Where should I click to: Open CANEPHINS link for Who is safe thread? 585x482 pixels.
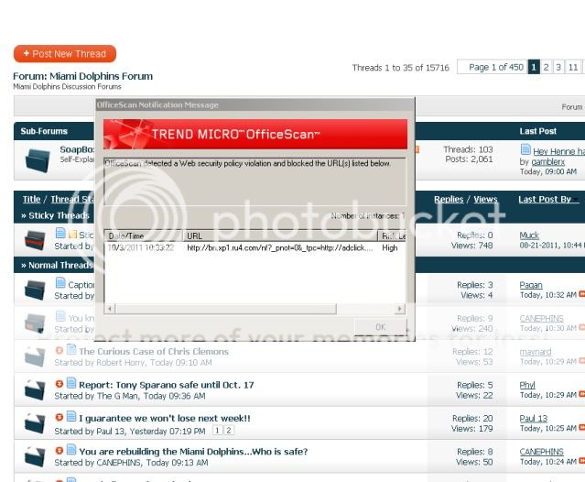point(541,452)
